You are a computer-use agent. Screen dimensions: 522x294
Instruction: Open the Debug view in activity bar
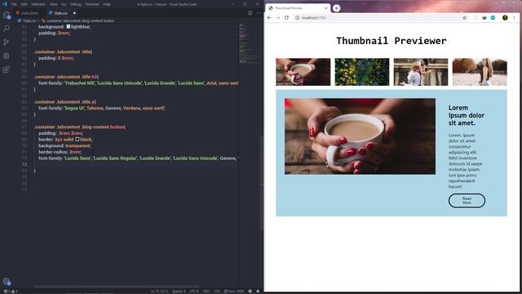click(x=7, y=56)
